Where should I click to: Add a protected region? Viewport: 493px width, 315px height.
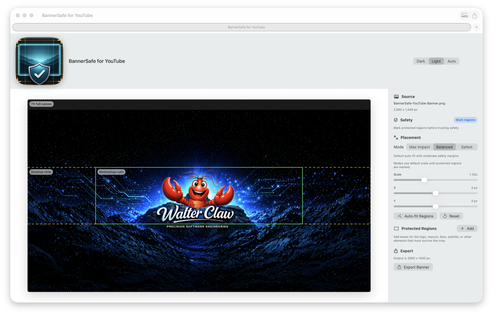point(467,229)
